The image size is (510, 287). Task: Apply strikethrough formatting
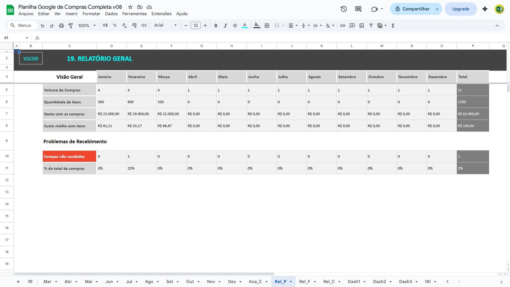(x=235, y=26)
